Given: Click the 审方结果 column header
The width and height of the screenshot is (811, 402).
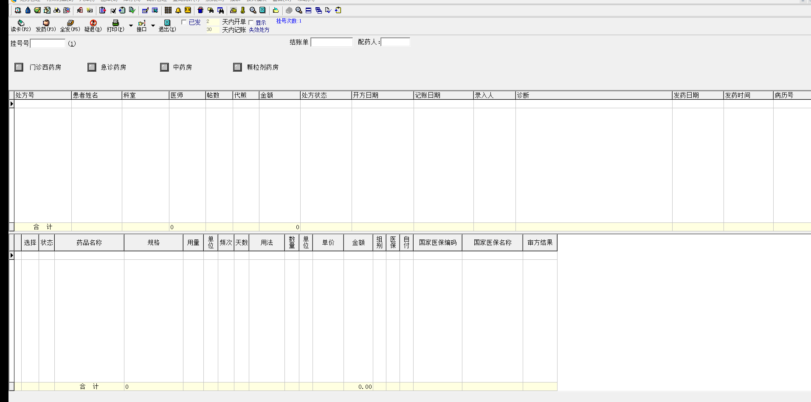Looking at the screenshot, I should [540, 242].
